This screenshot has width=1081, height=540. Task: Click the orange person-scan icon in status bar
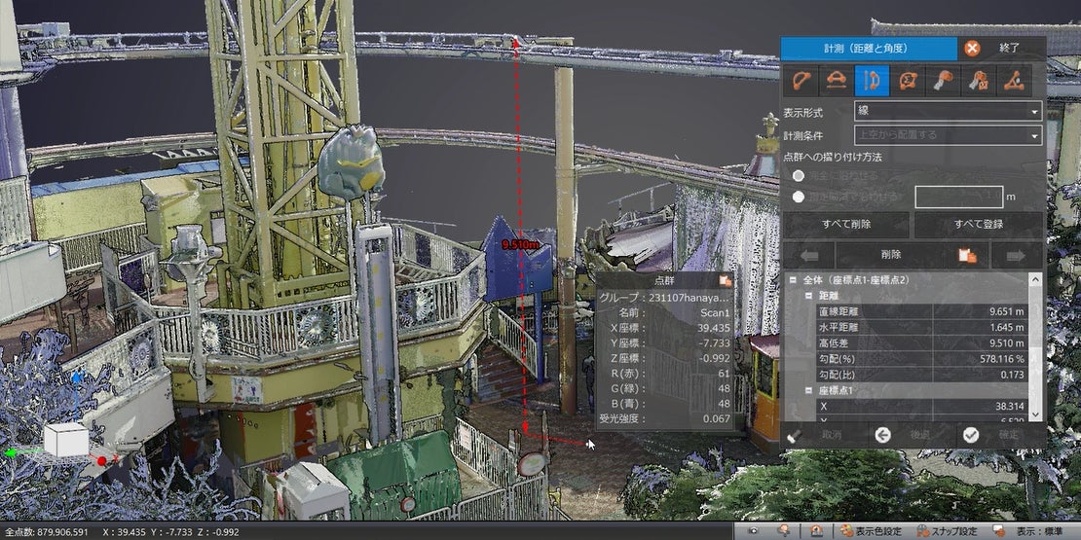(x=815, y=530)
